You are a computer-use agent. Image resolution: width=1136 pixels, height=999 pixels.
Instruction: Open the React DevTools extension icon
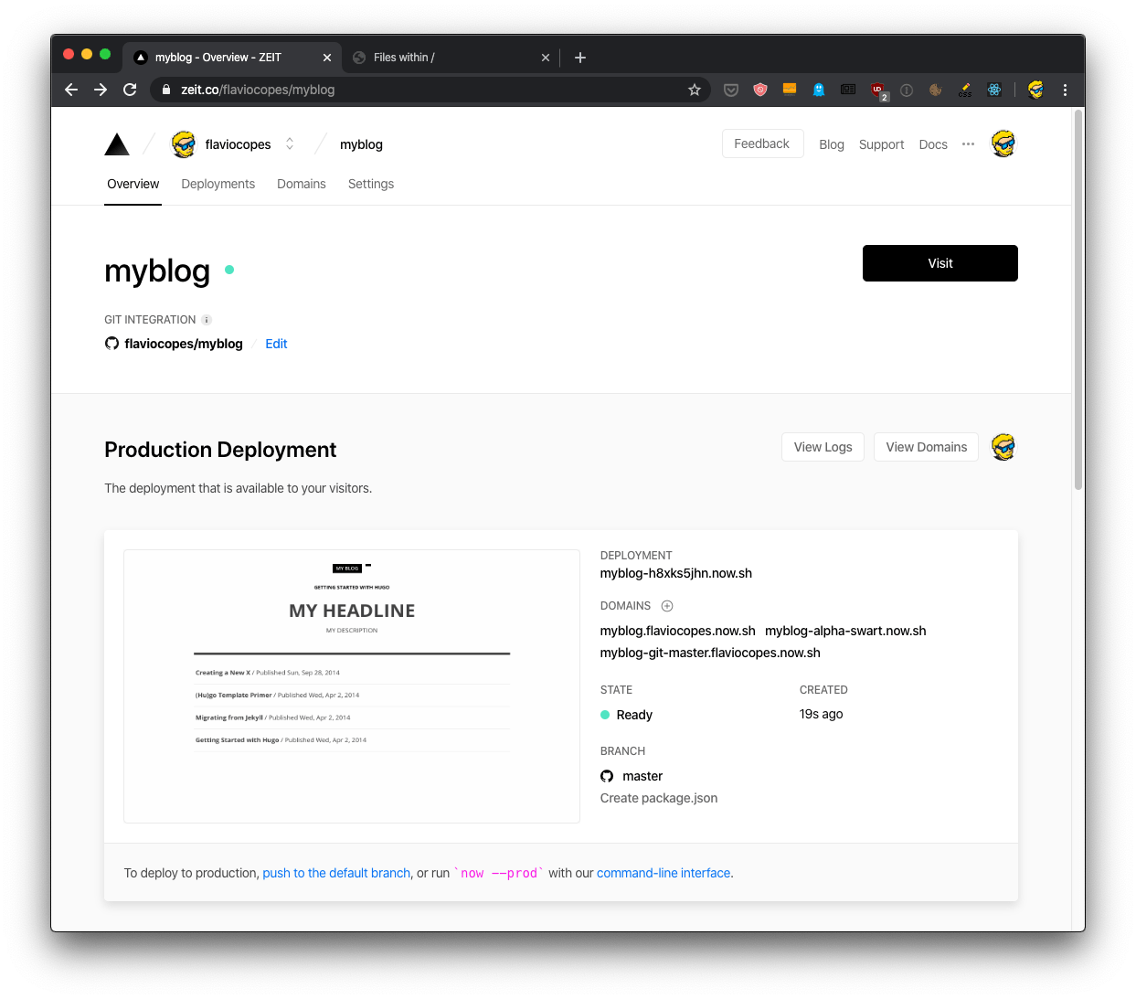pyautogui.click(x=994, y=90)
